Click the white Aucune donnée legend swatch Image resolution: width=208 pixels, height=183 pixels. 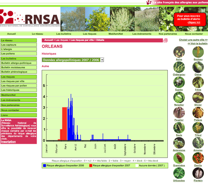tap(137, 165)
